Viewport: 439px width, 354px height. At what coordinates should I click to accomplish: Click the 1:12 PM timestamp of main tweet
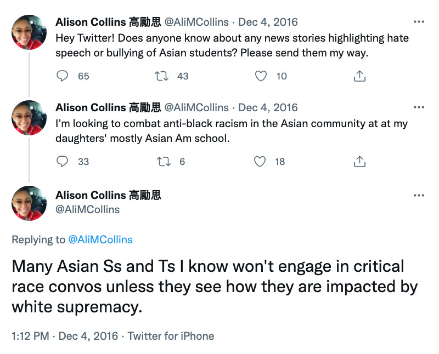[30, 336]
